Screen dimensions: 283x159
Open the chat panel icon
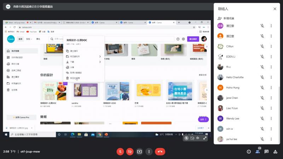coord(266,152)
